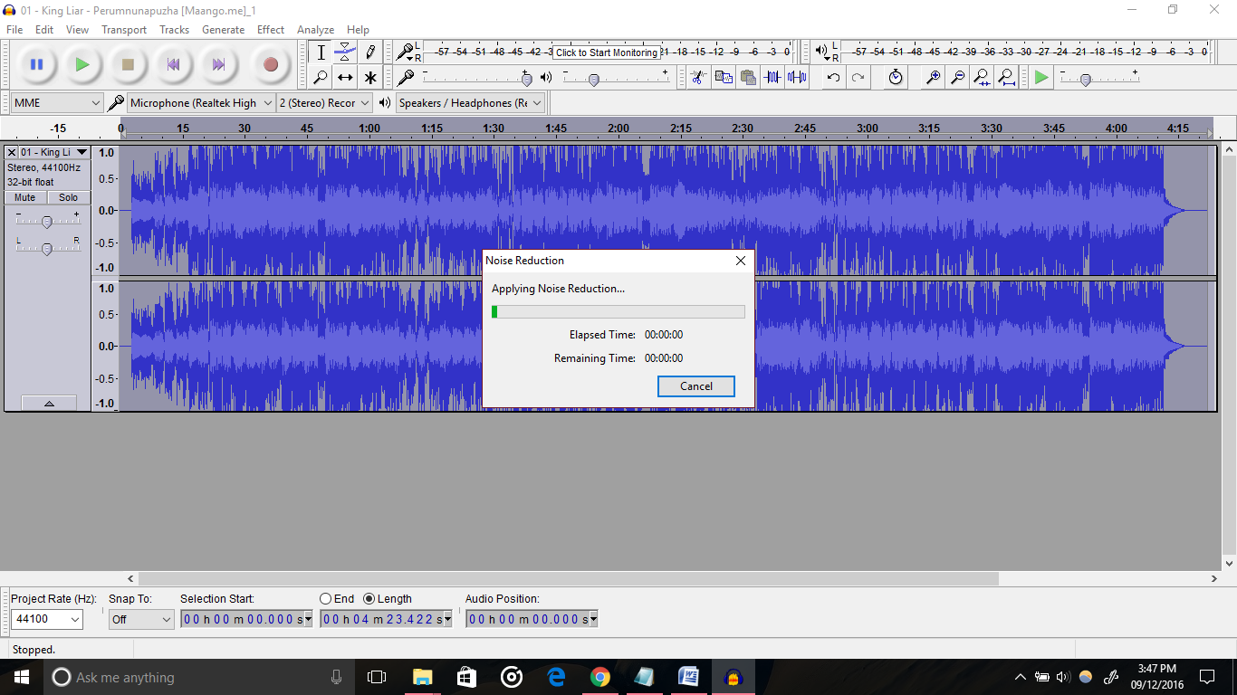Viewport: 1237px width, 695px height.
Task: Collapse the track with the up-arrow button
Action: (x=48, y=404)
